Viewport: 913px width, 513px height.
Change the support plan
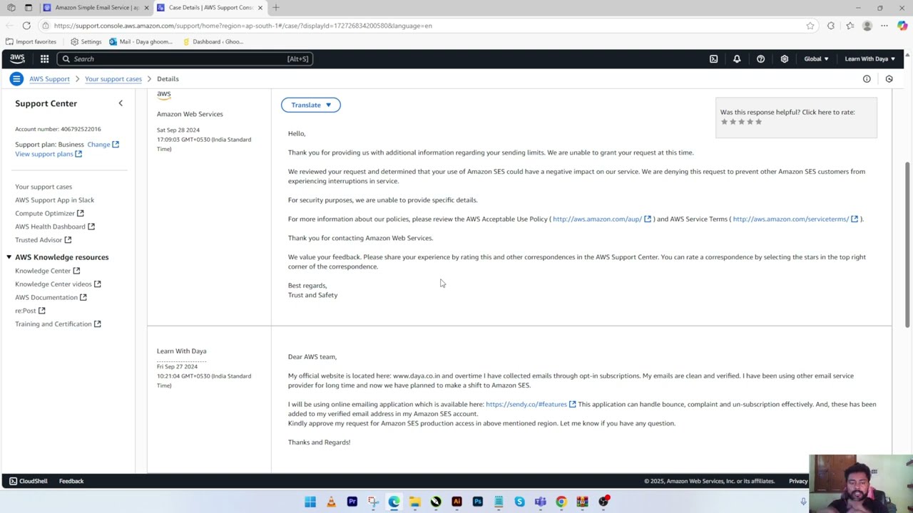103,145
